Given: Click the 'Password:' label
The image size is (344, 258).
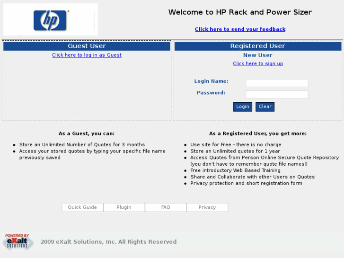Looking at the screenshot, I should (211, 93).
